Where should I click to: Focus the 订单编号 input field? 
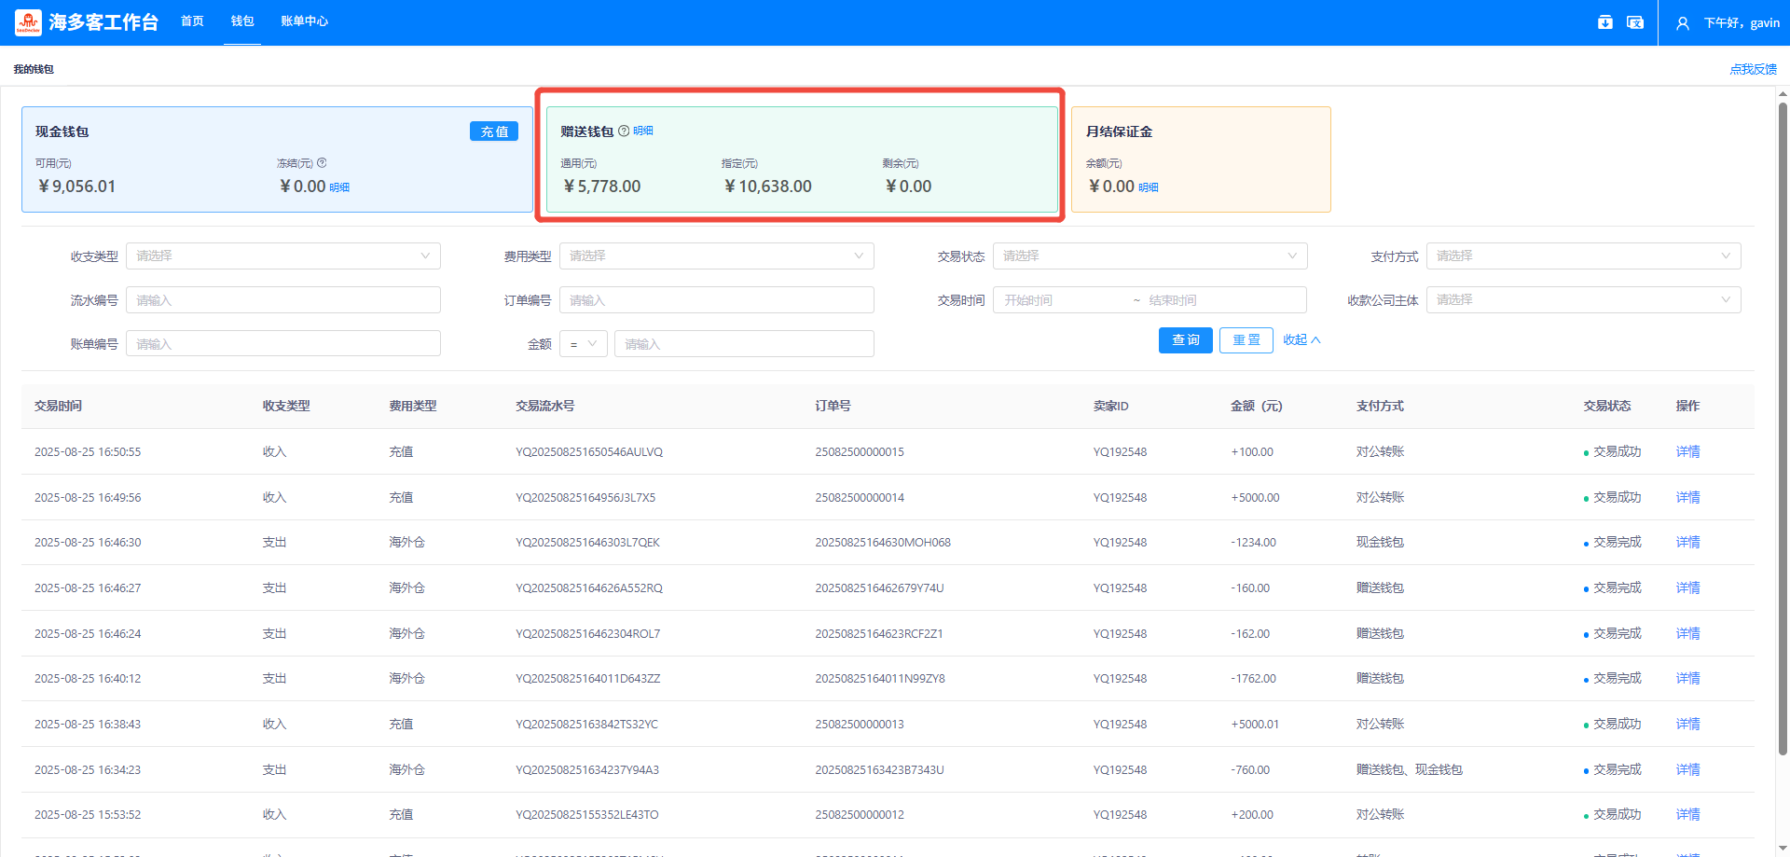717,300
